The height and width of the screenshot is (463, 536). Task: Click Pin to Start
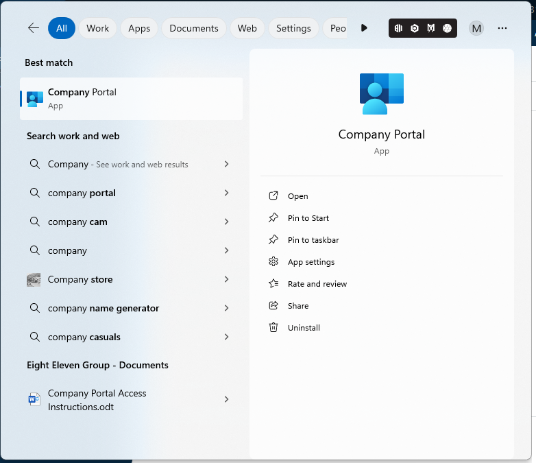pos(308,218)
